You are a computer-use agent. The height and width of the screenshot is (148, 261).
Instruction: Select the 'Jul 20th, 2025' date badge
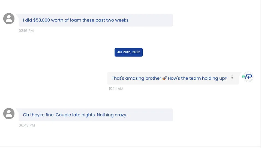point(128,52)
